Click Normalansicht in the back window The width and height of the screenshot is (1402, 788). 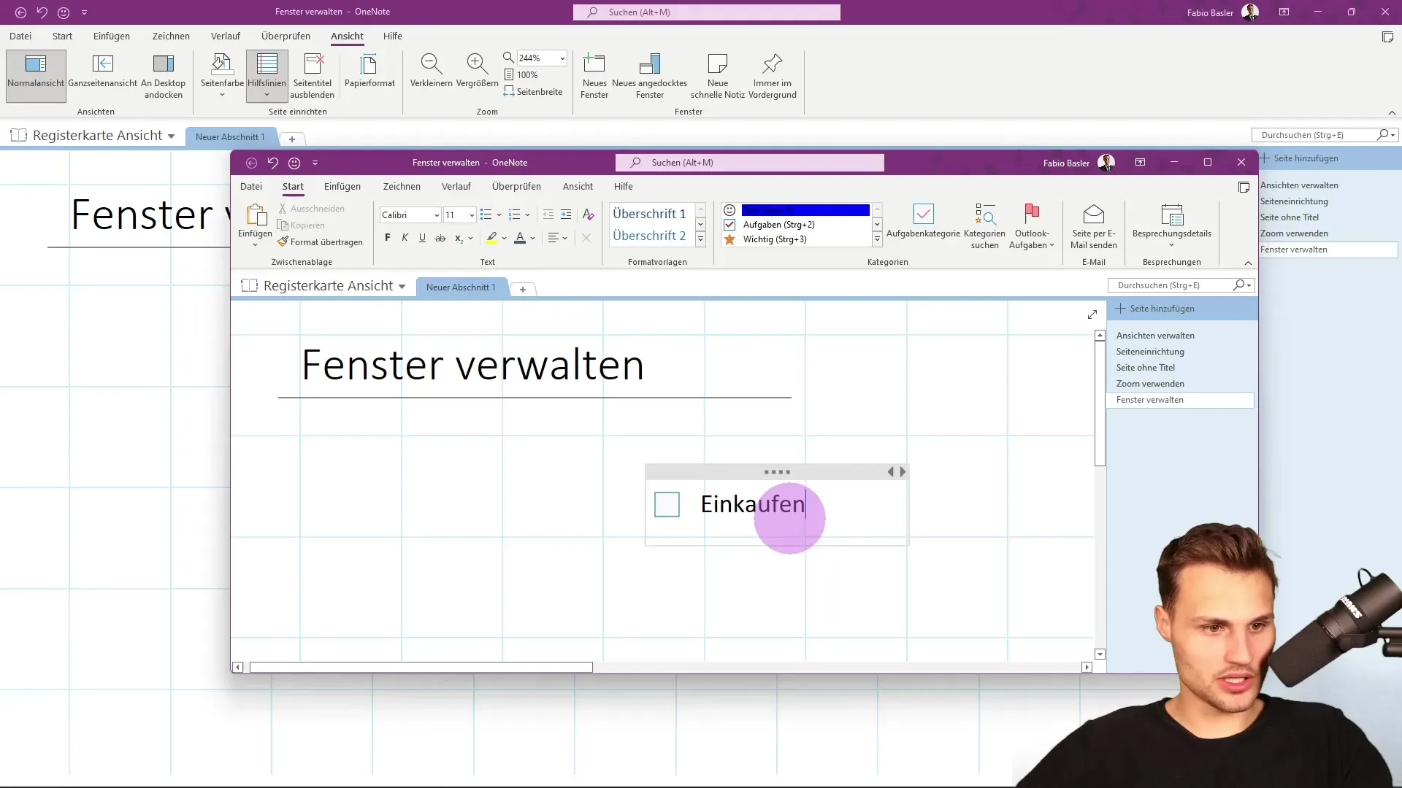tap(36, 75)
